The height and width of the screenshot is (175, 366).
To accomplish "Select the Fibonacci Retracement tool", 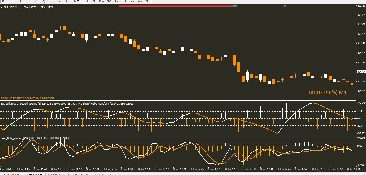I will coord(51,1).
